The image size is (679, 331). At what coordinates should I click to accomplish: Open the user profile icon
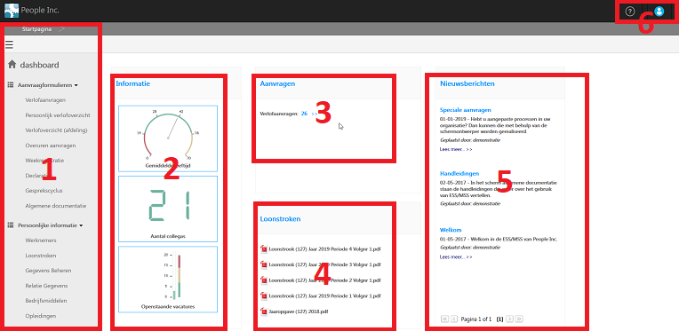point(659,12)
